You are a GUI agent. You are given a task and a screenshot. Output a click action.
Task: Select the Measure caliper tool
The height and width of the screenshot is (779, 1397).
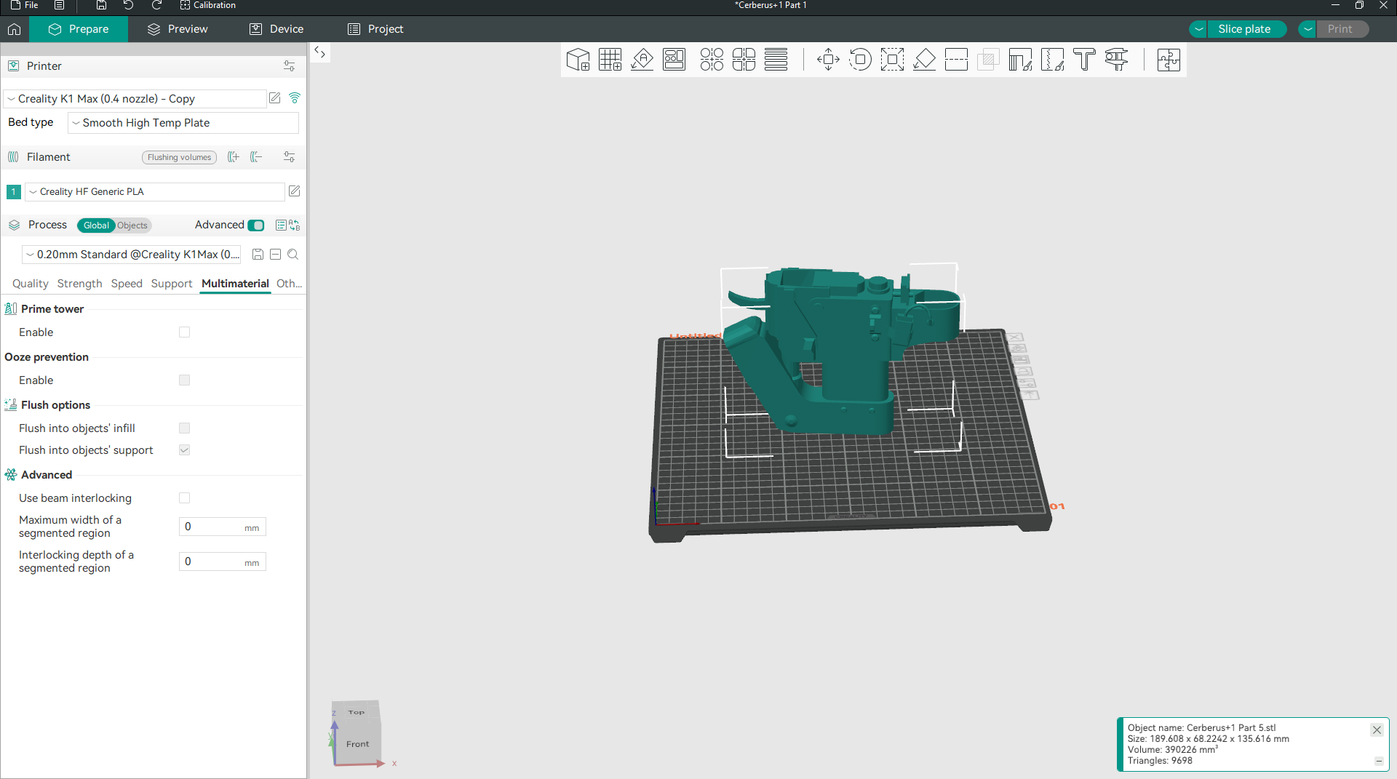(1116, 60)
